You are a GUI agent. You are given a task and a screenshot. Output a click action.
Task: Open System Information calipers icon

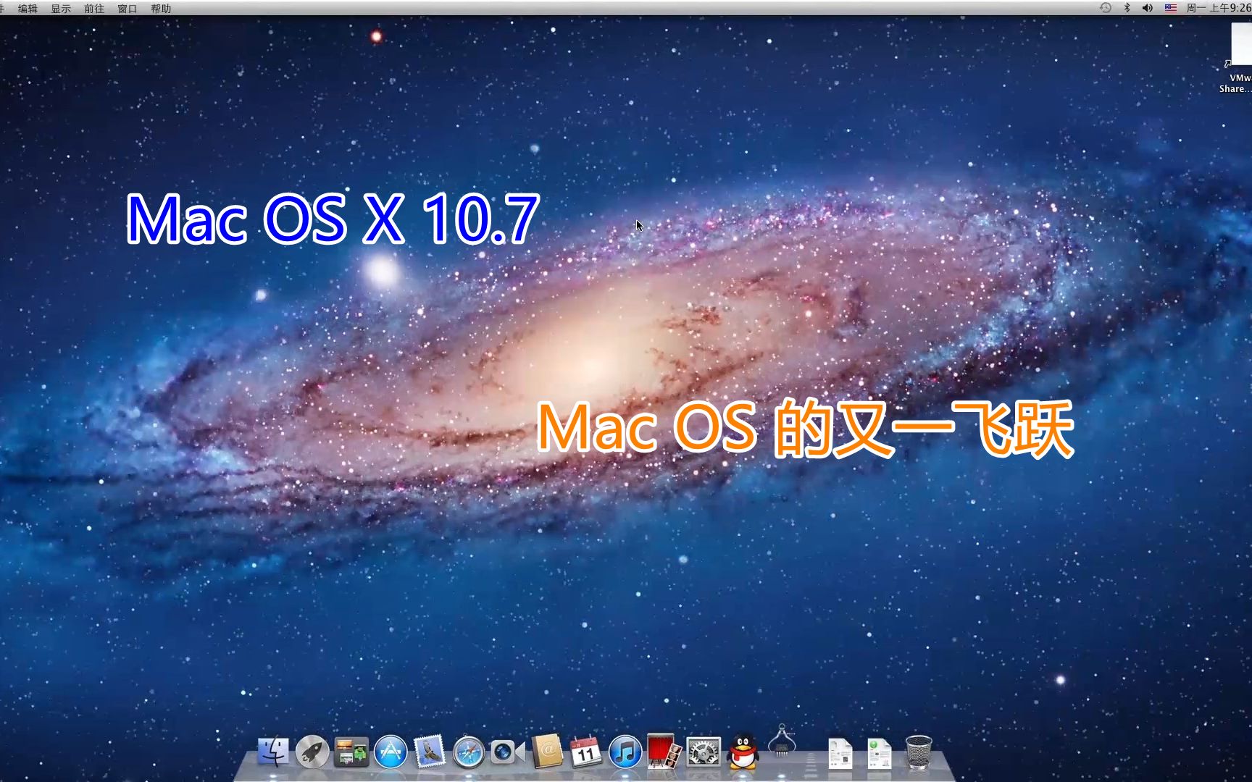click(x=782, y=741)
